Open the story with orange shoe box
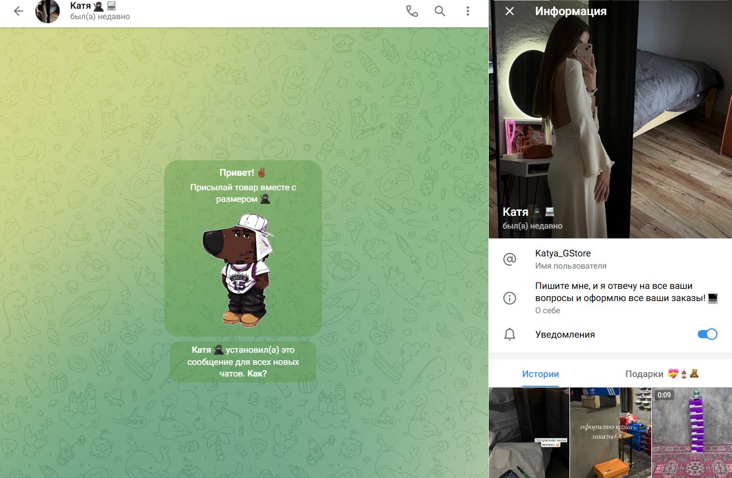 pos(610,432)
